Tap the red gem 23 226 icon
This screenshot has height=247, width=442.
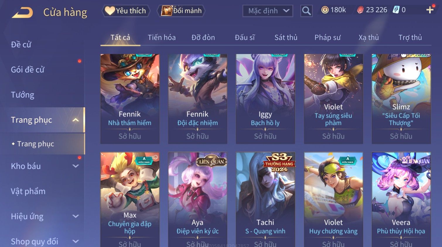360,10
